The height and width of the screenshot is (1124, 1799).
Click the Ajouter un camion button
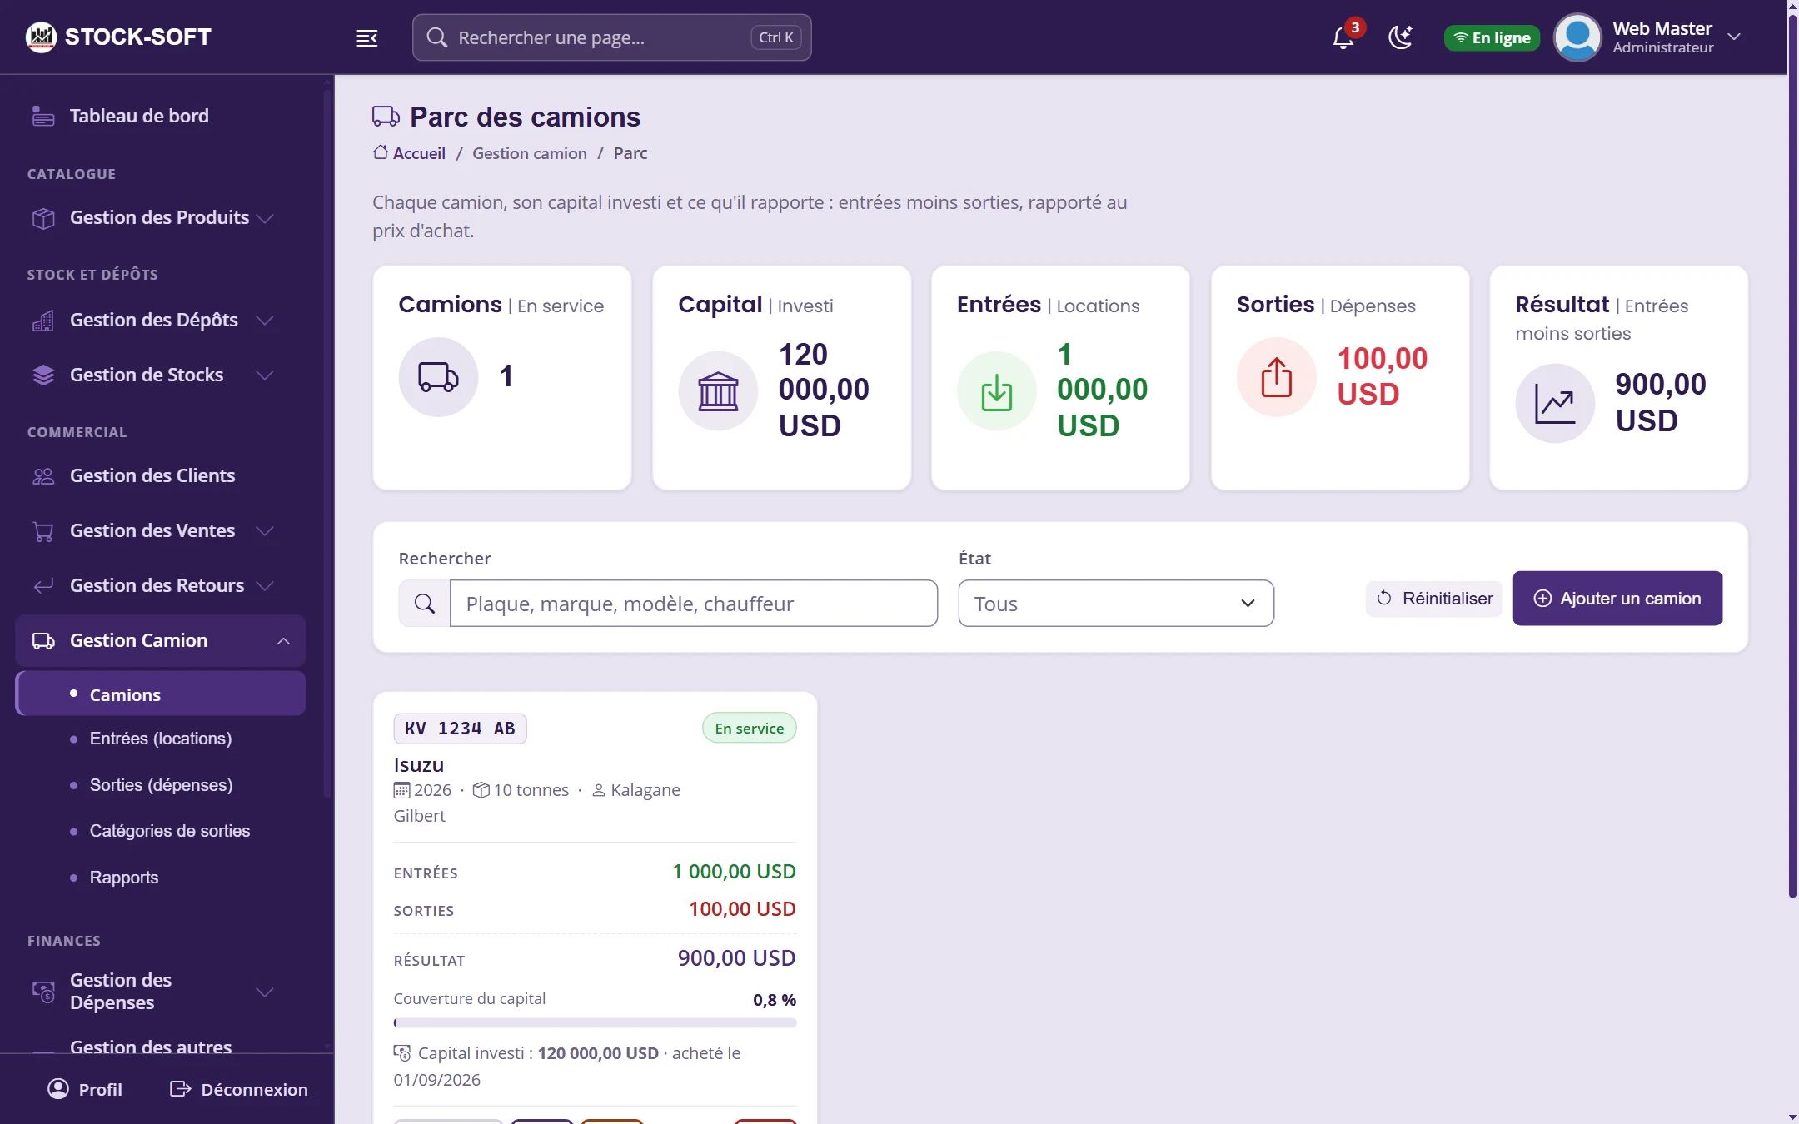click(x=1617, y=599)
